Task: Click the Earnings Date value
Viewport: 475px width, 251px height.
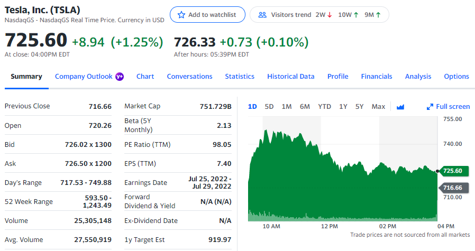Action: [x=210, y=183]
